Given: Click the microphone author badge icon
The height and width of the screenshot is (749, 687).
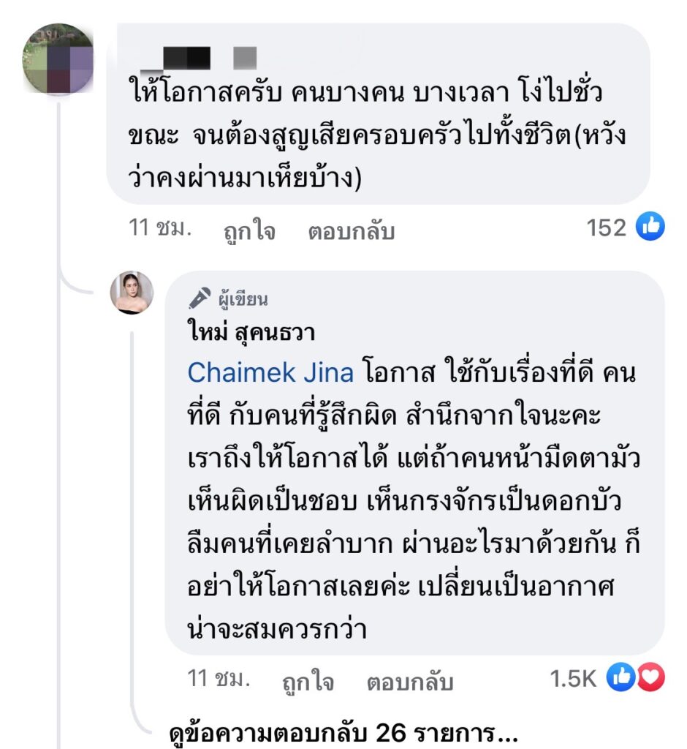Looking at the screenshot, I should 199,298.
